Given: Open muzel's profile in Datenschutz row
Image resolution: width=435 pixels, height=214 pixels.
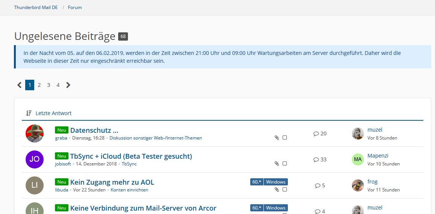Looking at the screenshot, I should click(375, 130).
